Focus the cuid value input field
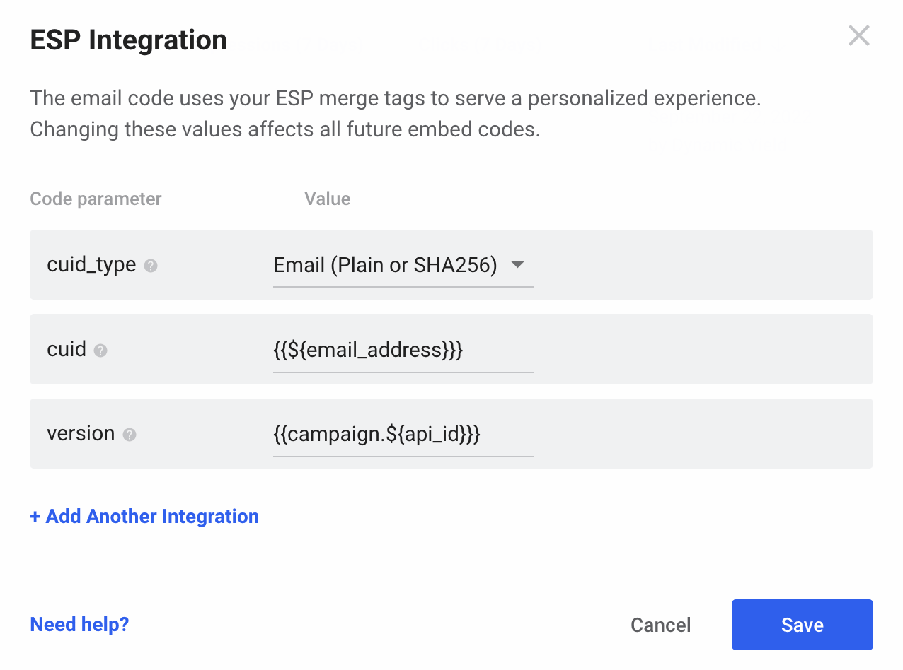Screen dimensions: 903x670 click(402, 350)
